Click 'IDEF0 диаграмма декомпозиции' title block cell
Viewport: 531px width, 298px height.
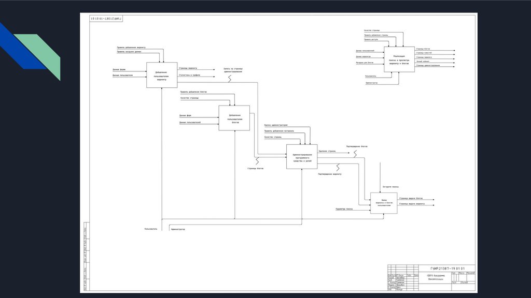[x=436, y=277]
